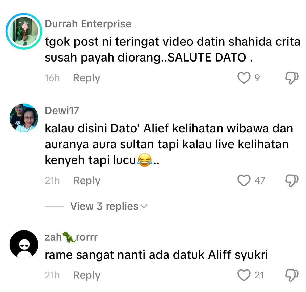This screenshot has width=306, height=292.
Task: Reply to Dewi17's comment
Action: pyautogui.click(x=87, y=181)
